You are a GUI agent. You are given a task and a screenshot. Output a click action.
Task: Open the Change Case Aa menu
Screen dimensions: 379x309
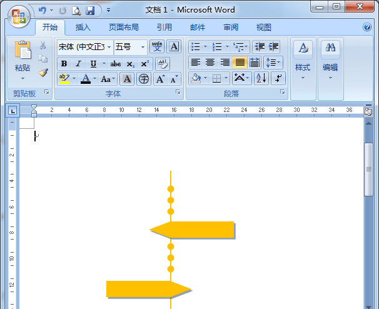point(108,79)
